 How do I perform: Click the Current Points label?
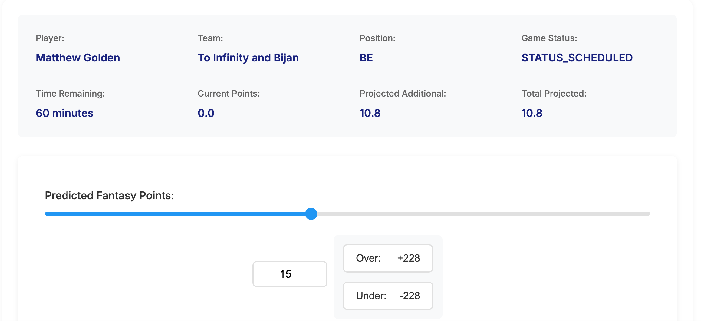pyautogui.click(x=229, y=94)
